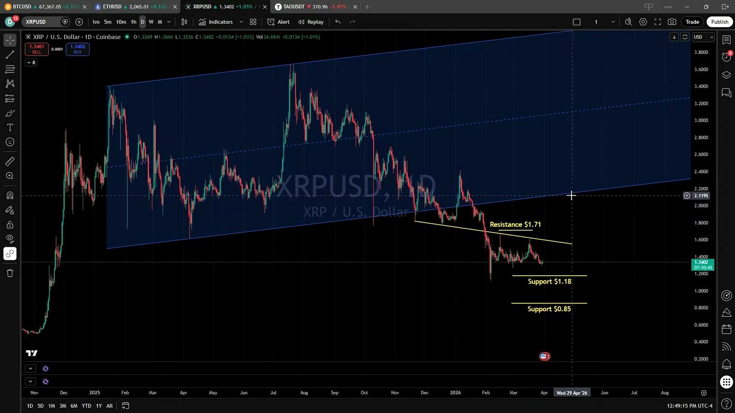
Task: Select the W weekly timeframe
Action: pos(151,22)
